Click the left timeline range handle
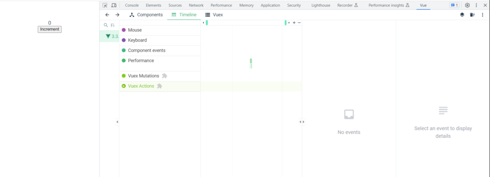 tap(207, 23)
